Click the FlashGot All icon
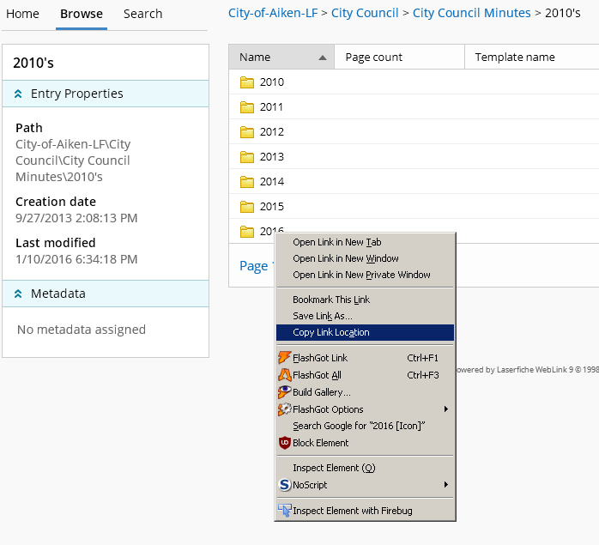Viewport: 599px width, 545px height. click(x=285, y=375)
